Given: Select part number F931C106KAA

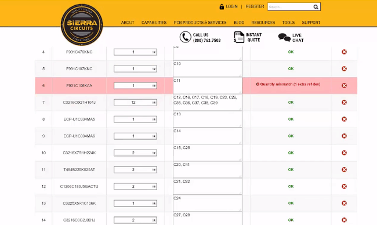Looking at the screenshot, I should point(79,86).
